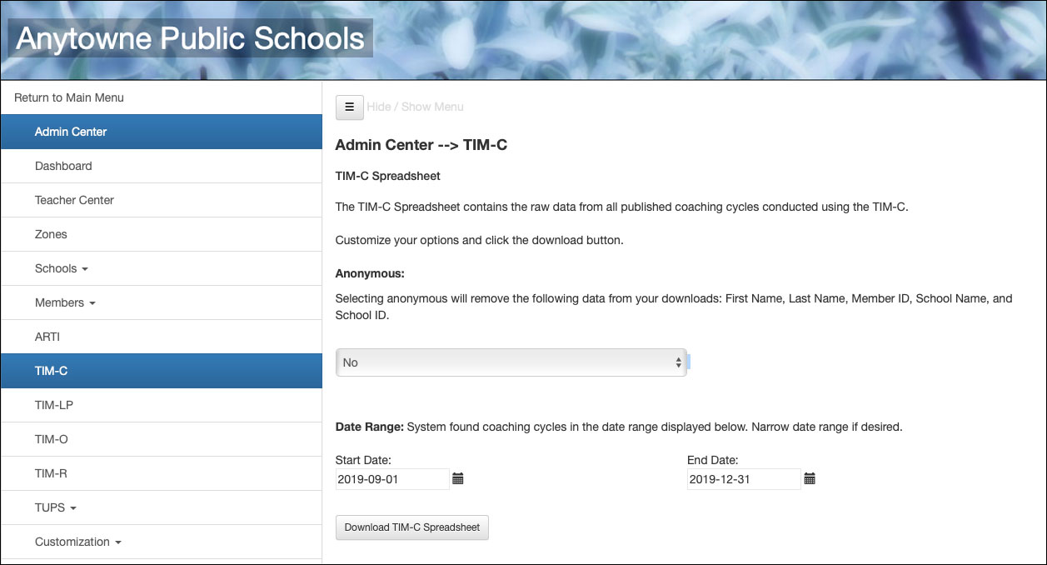This screenshot has width=1047, height=565.
Task: Open the Zones menu item
Action: click(x=162, y=234)
